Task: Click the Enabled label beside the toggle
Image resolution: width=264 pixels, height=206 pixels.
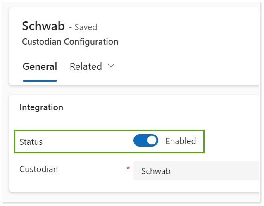Action: 181,141
